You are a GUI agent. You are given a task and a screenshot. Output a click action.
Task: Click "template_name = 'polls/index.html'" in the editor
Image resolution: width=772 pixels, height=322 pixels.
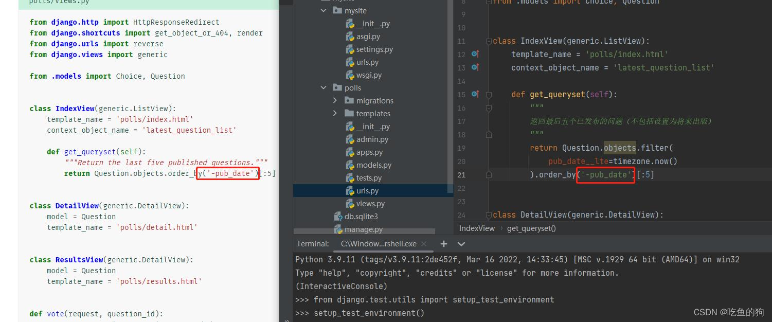click(x=589, y=55)
